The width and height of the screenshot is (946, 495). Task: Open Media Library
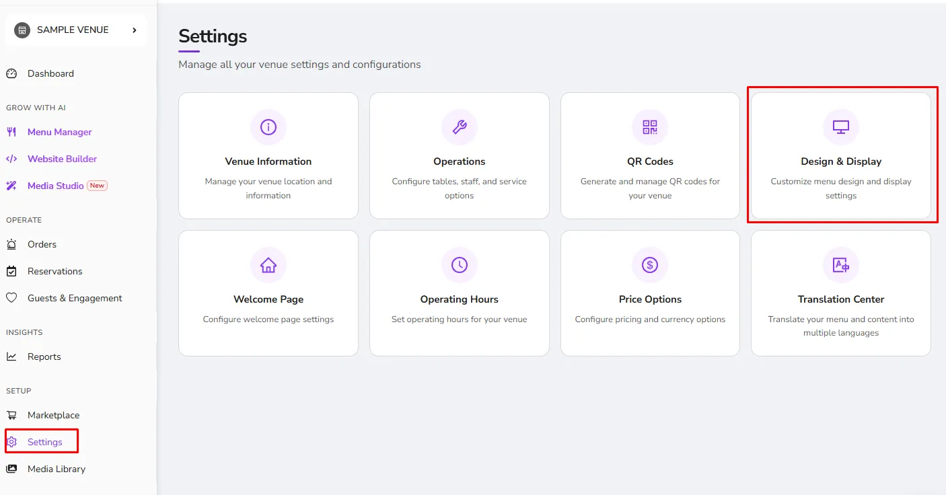[57, 469]
